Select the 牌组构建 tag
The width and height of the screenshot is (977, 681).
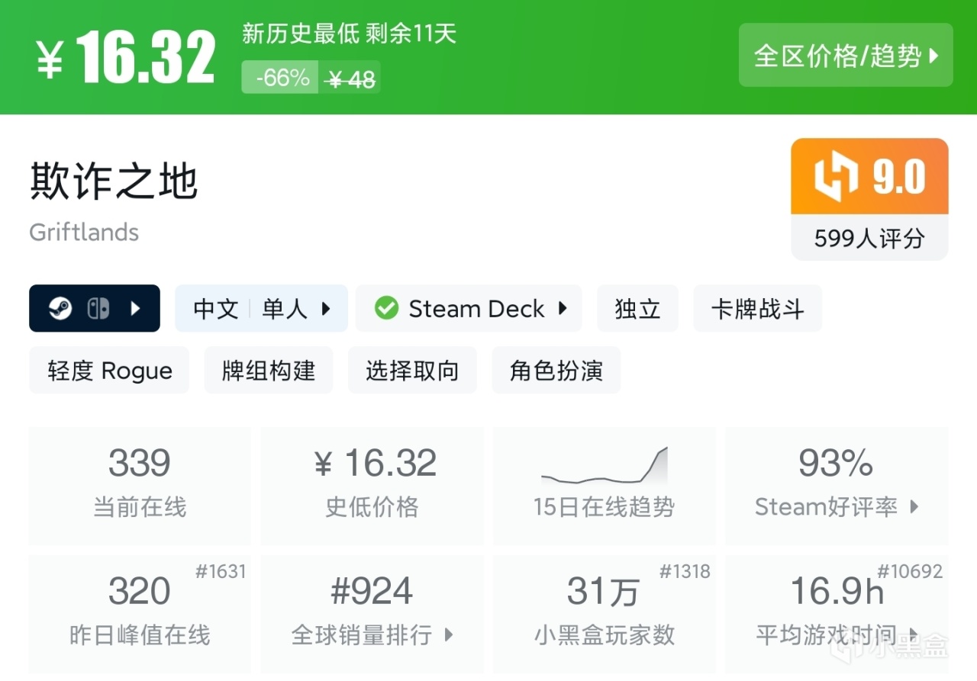[x=269, y=371]
